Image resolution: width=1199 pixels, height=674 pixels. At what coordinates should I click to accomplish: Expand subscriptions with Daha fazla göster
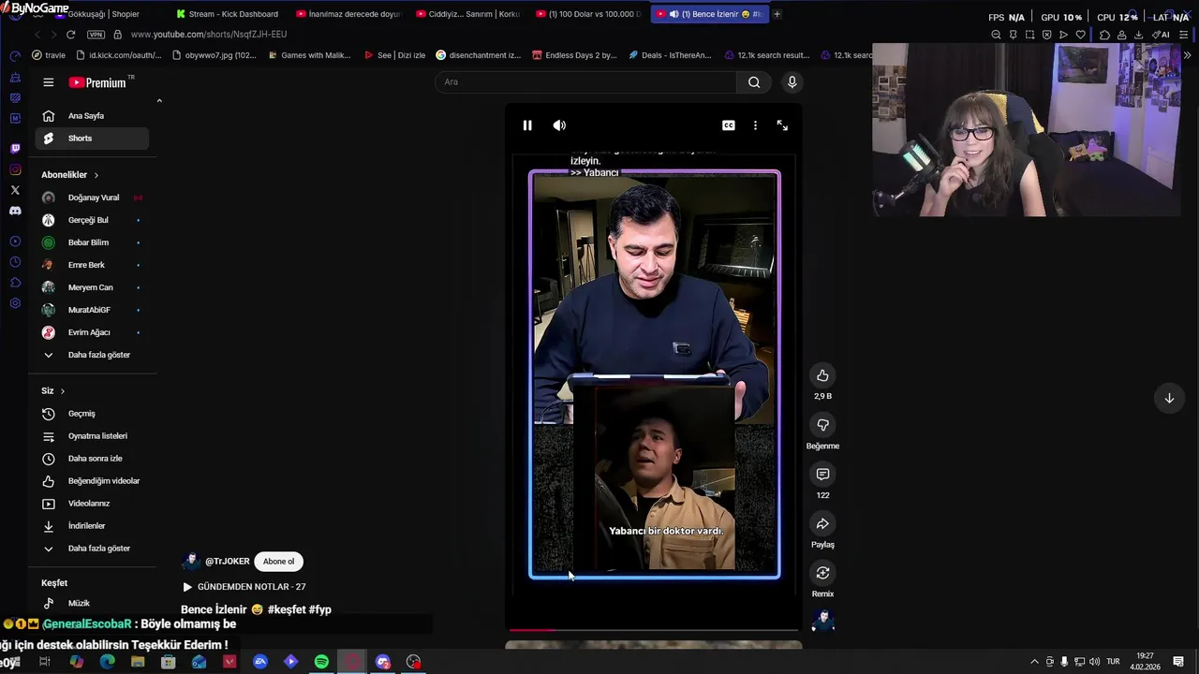tap(92, 355)
